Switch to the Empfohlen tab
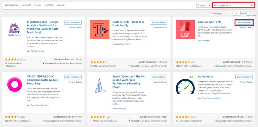The image size is (258, 127). (x=49, y=5)
